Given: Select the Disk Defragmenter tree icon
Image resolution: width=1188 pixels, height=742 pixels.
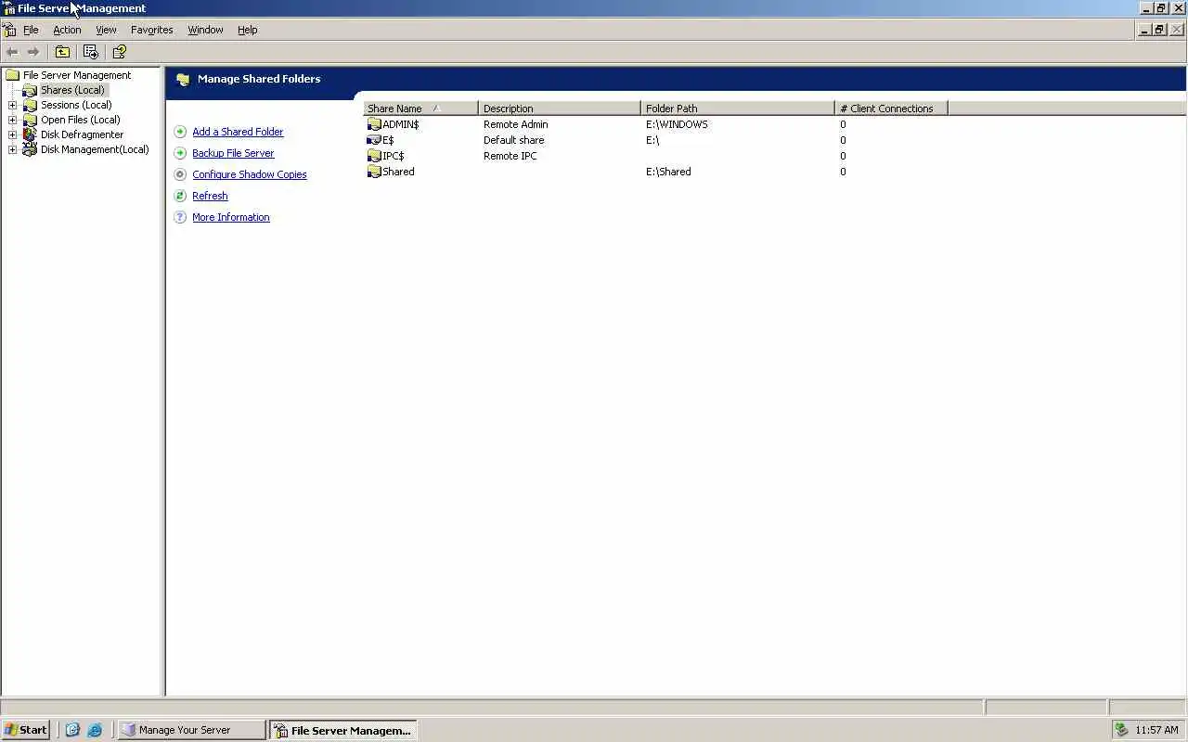Looking at the screenshot, I should point(30,134).
